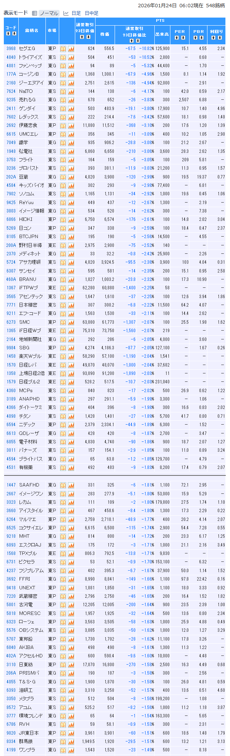Select the 日中足 display mode

(x=92, y=13)
